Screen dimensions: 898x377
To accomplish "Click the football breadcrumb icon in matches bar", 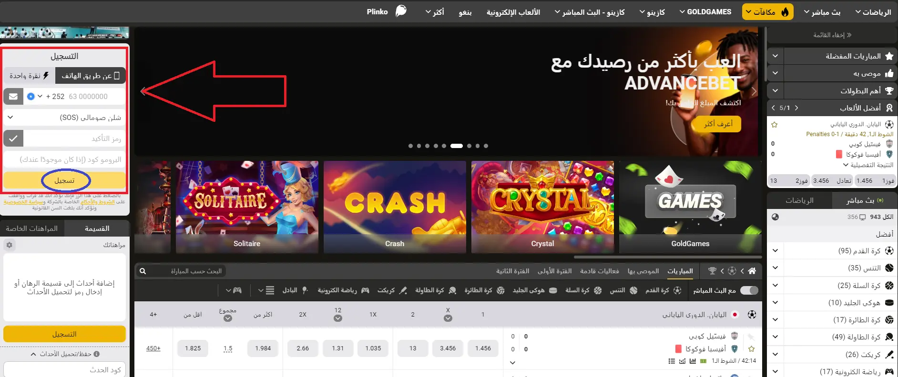I will point(732,271).
